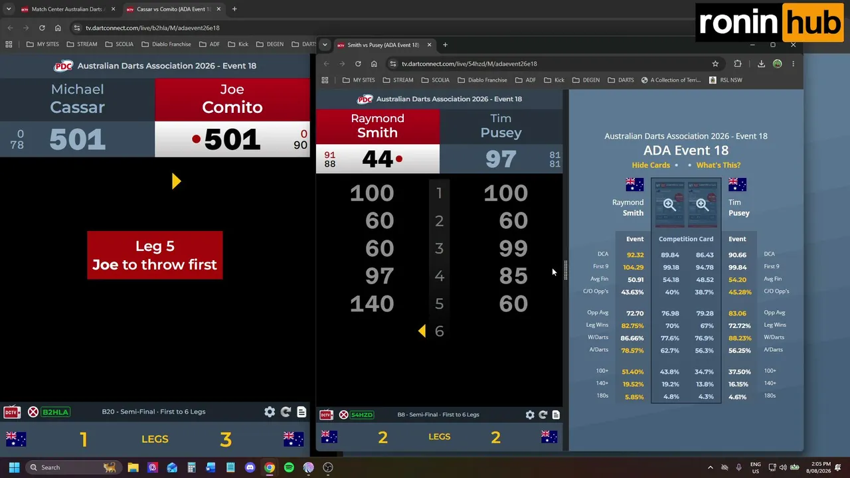Click PDC logo in Smith vs Pusey header
The image size is (850, 478).
[365, 99]
